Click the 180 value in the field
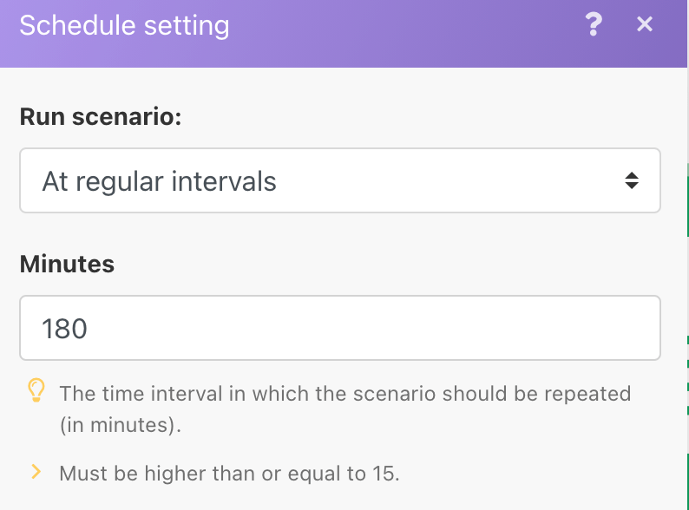Screen dimensions: 689x510 pyautogui.click(x=65, y=329)
